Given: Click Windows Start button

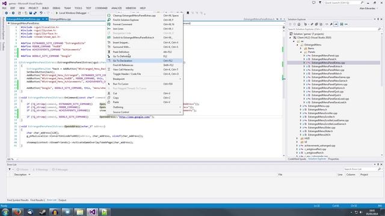Looking at the screenshot, I should point(5,212).
